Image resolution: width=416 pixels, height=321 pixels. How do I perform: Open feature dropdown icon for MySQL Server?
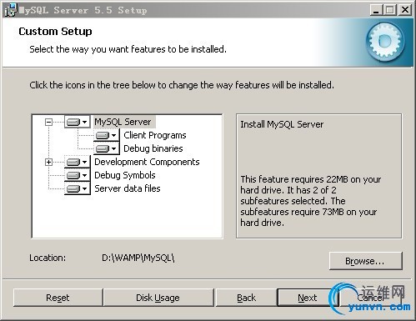tap(78, 122)
